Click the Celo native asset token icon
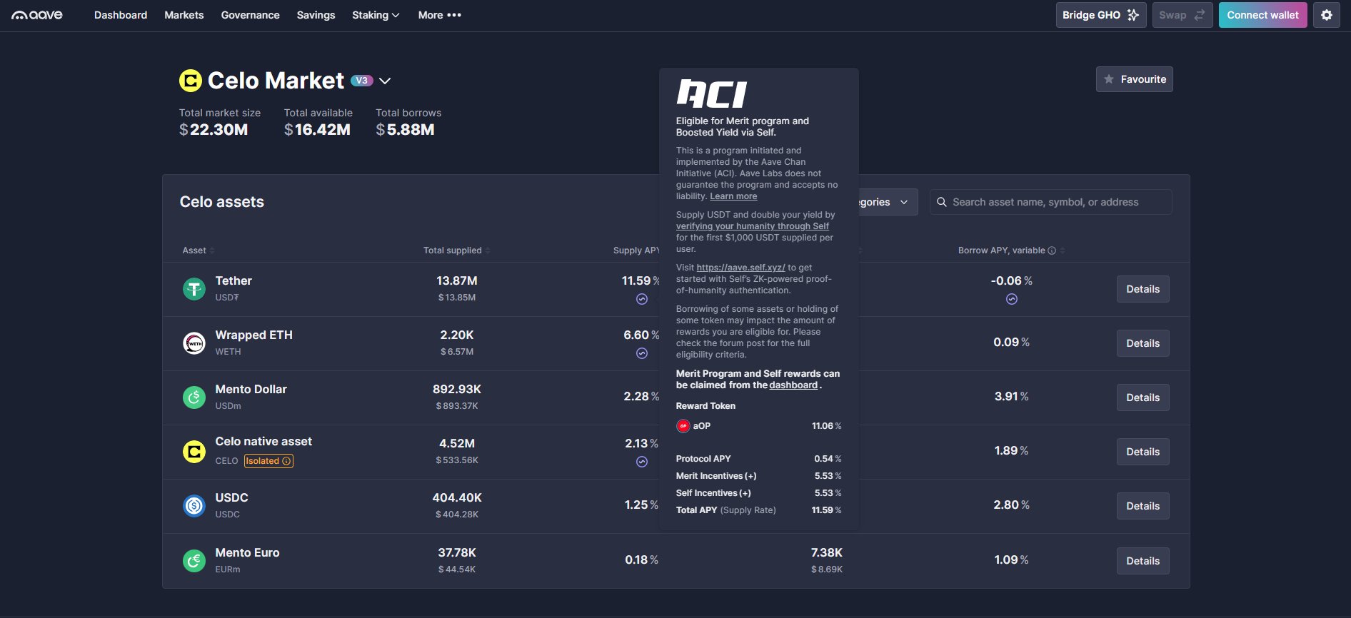This screenshot has height=618, width=1351. pos(194,452)
